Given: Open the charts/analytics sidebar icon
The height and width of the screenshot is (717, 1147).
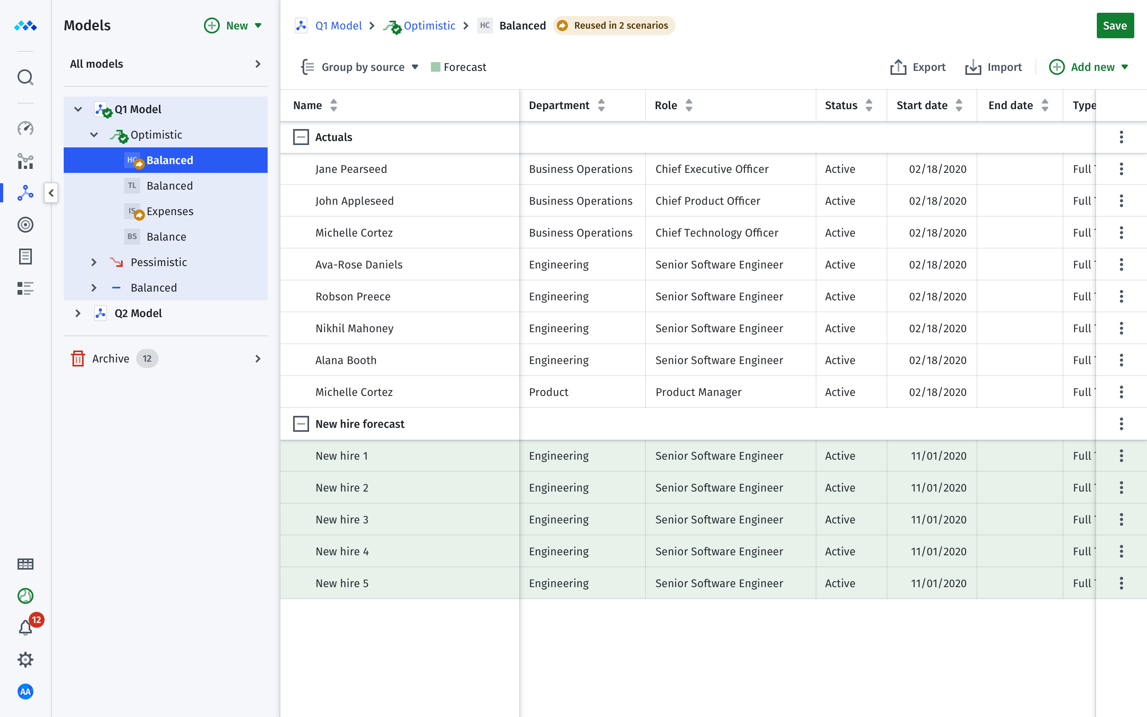Looking at the screenshot, I should tap(25, 161).
